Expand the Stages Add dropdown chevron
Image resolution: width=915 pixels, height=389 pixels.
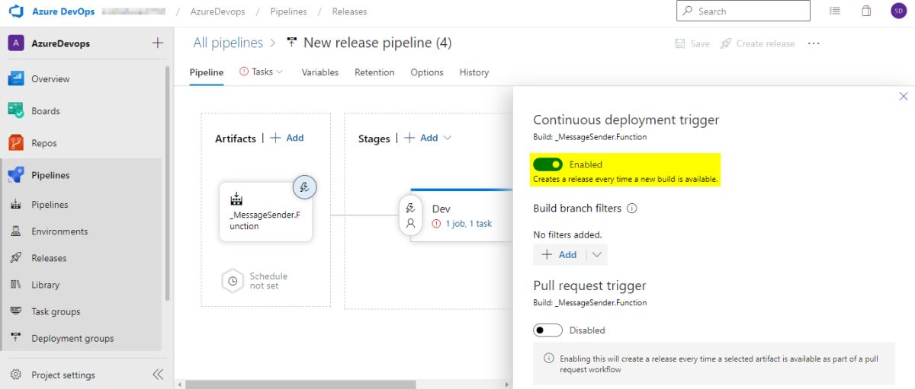click(448, 138)
